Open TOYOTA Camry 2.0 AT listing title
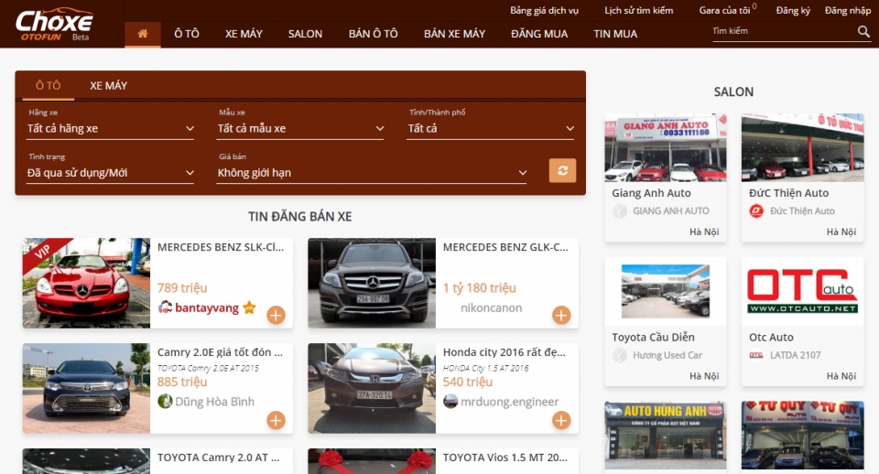This screenshot has width=879, height=474. coord(218,458)
